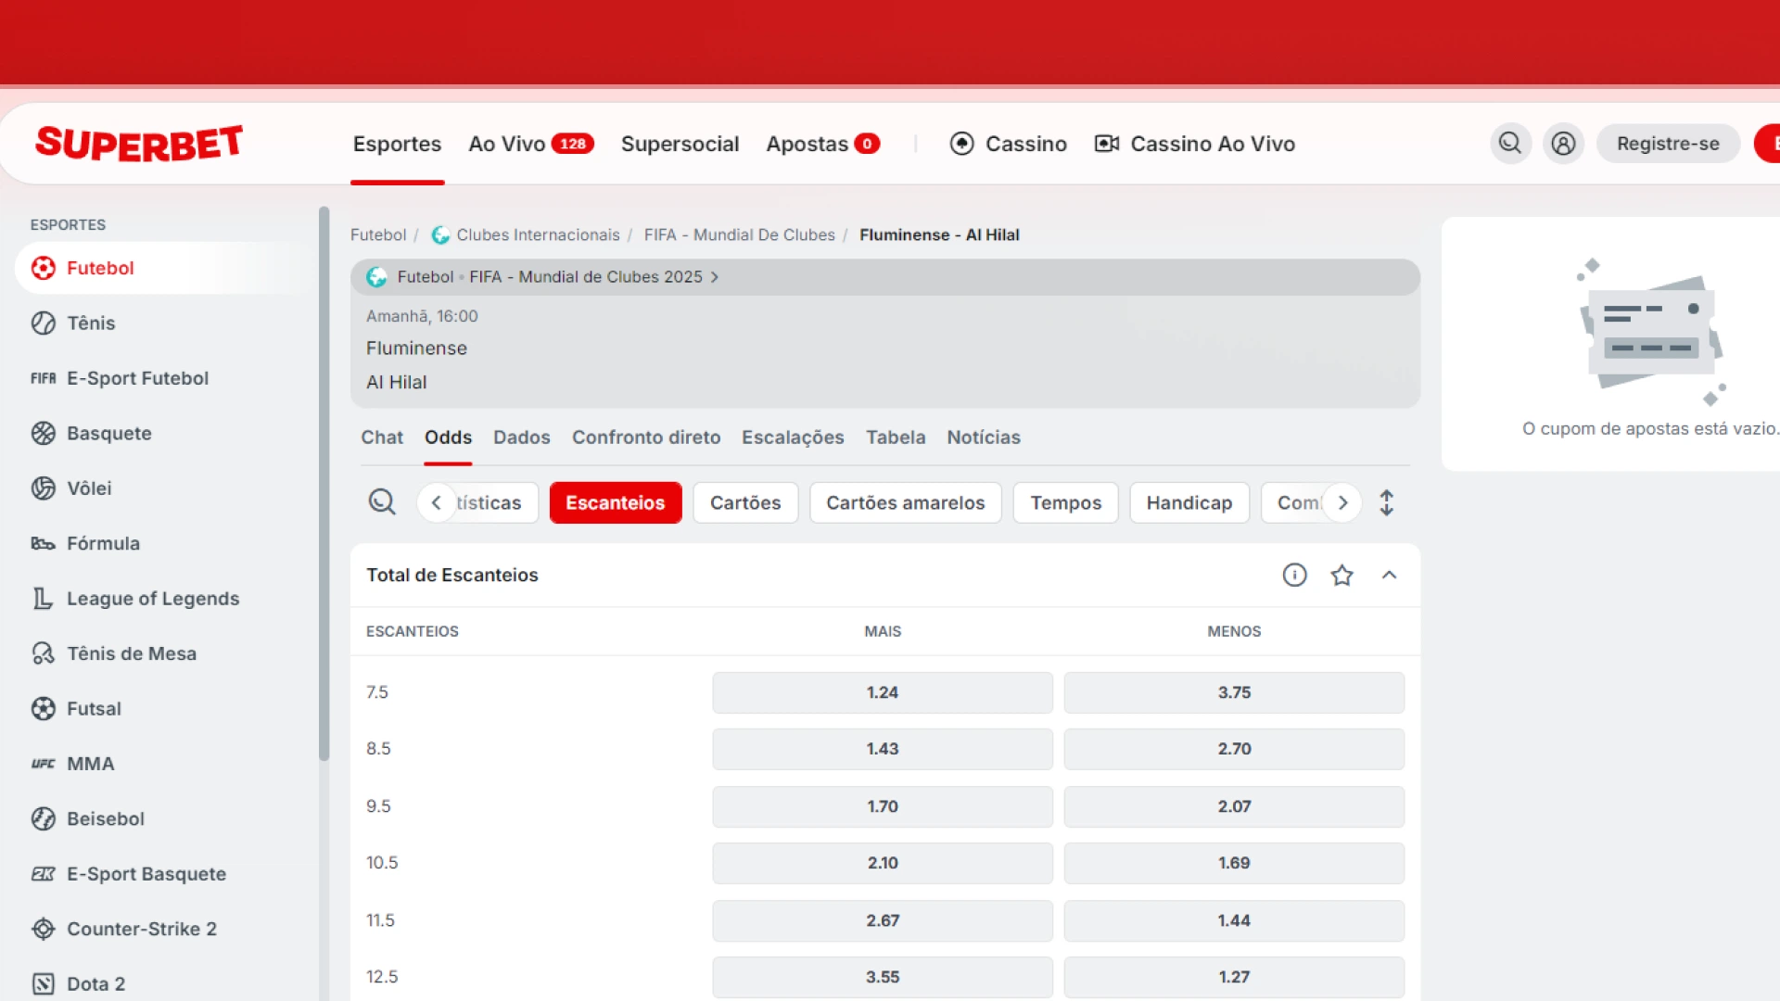Click the Registre-se button
The image size is (1780, 1001).
[x=1668, y=144]
